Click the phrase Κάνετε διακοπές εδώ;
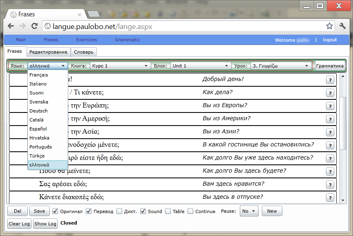The width and height of the screenshot is (353, 236). coord(71,197)
